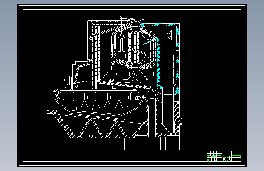Click the sprocket wheel at chain grate end
This screenshot has width=264, height=171.
coord(138,98)
